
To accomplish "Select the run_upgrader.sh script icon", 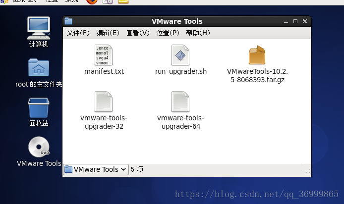I will point(180,55).
